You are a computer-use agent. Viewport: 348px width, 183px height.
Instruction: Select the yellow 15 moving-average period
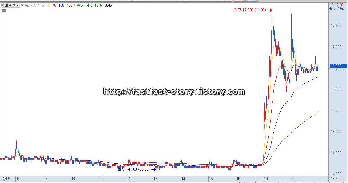(x=48, y=5)
